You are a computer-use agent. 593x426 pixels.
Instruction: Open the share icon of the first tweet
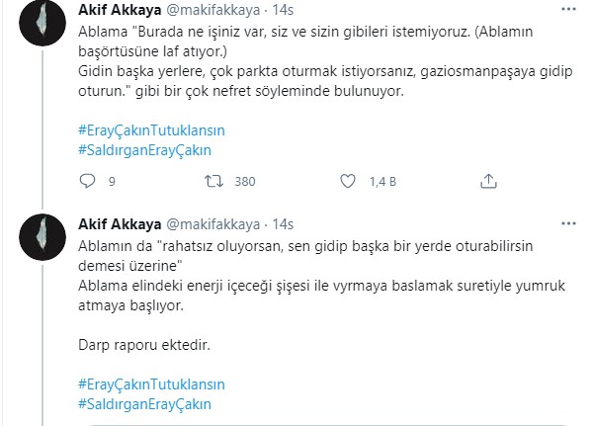485,182
